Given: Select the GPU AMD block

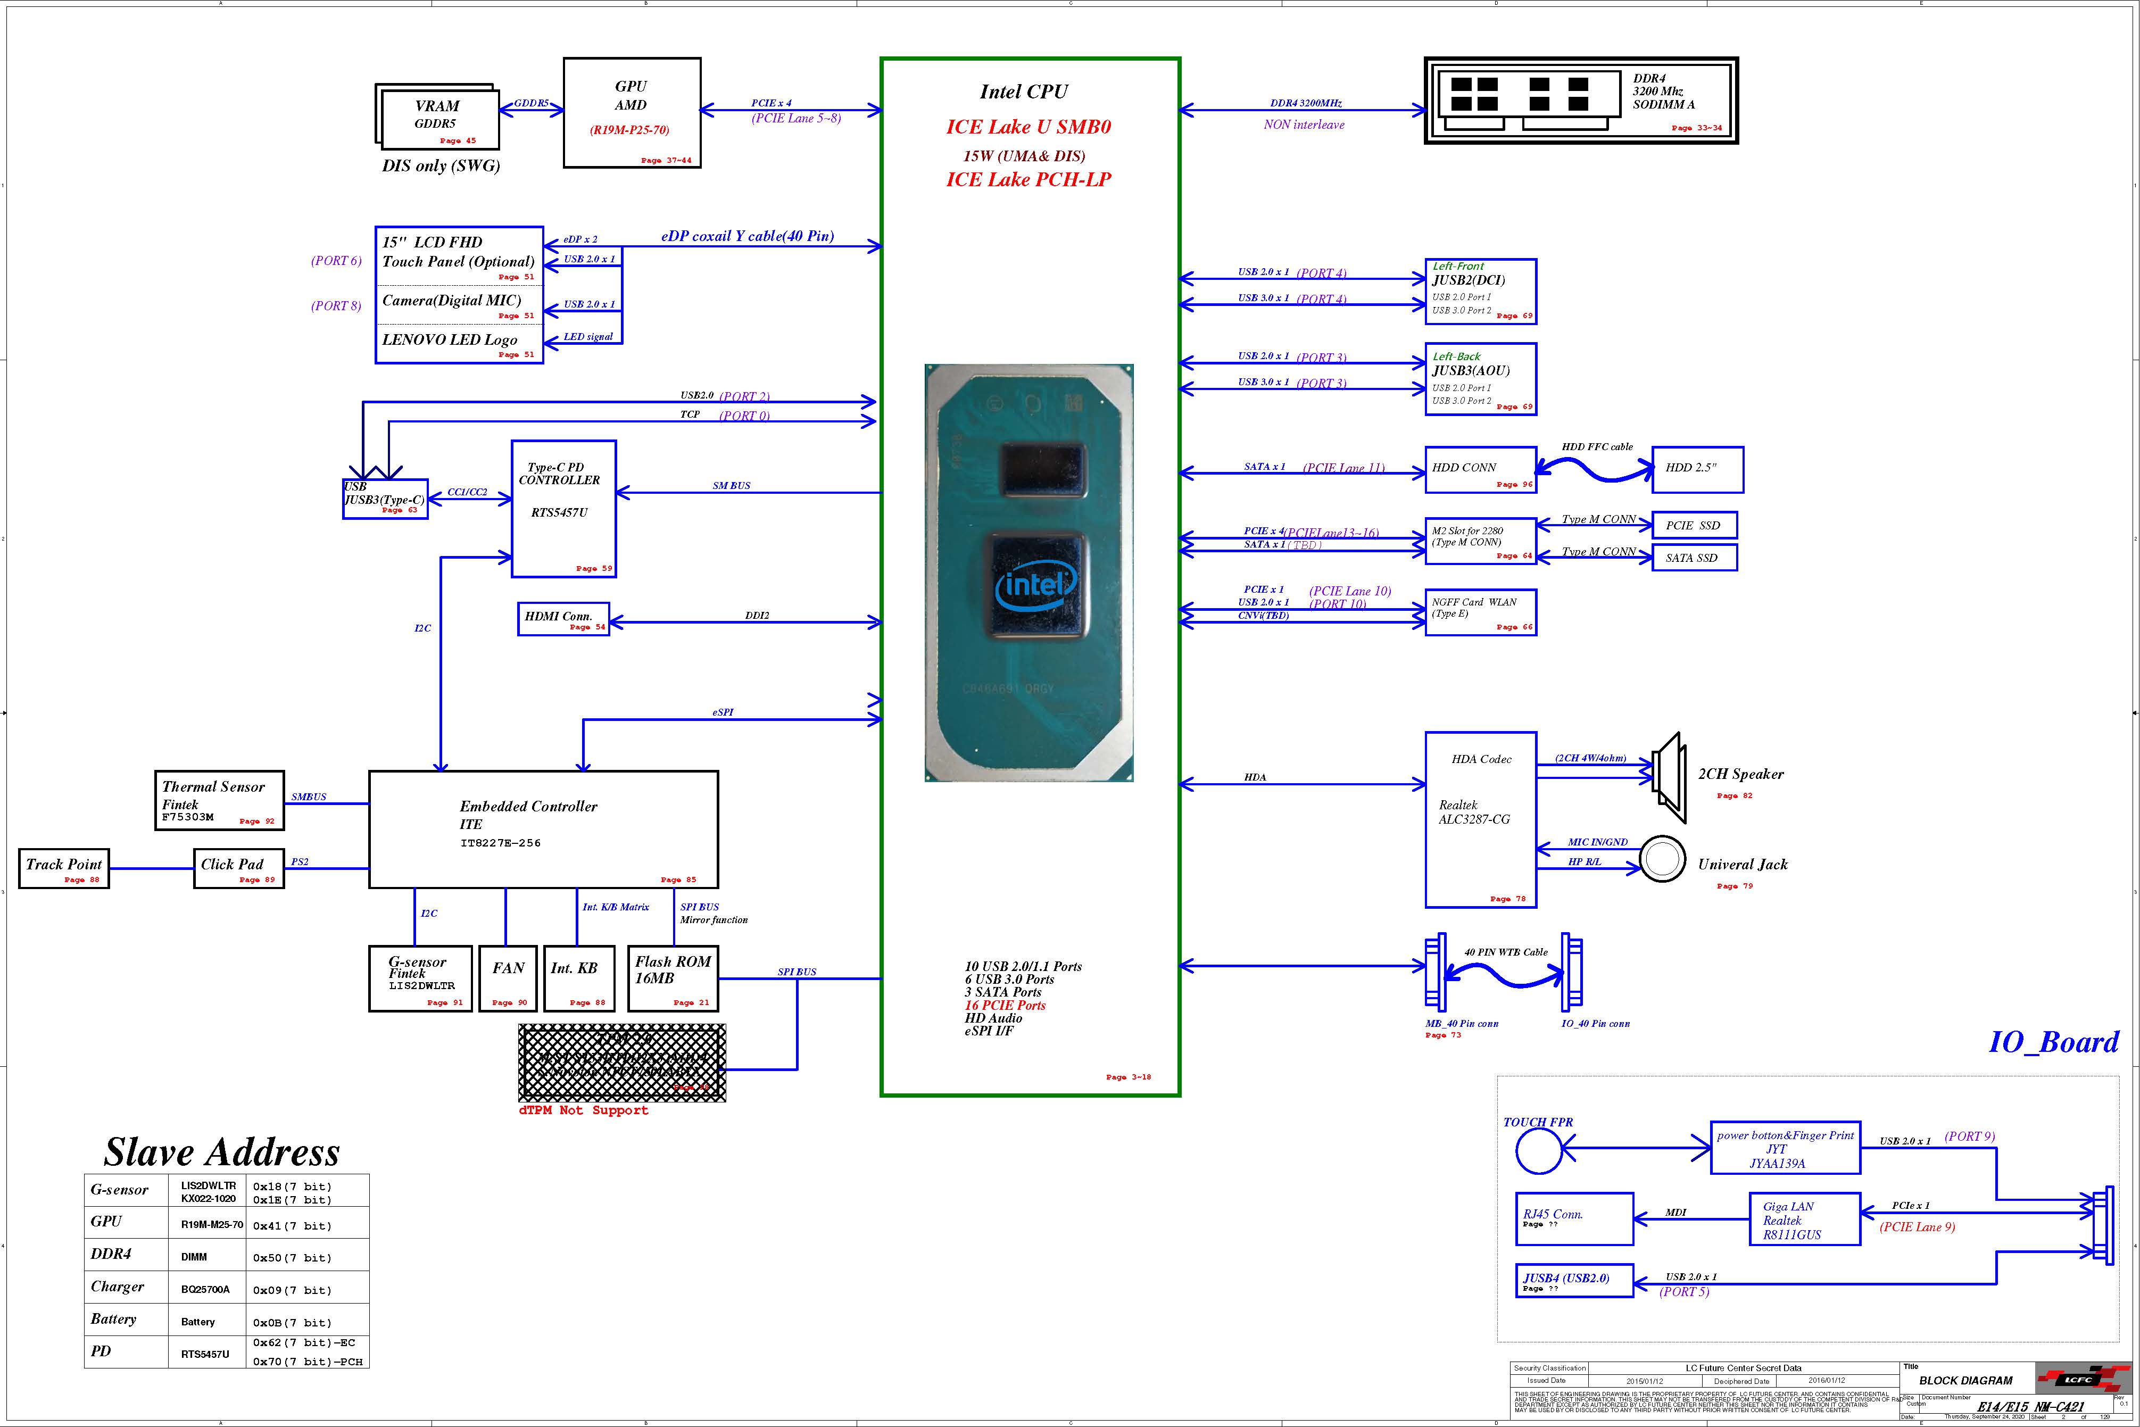Looking at the screenshot, I should click(632, 113).
